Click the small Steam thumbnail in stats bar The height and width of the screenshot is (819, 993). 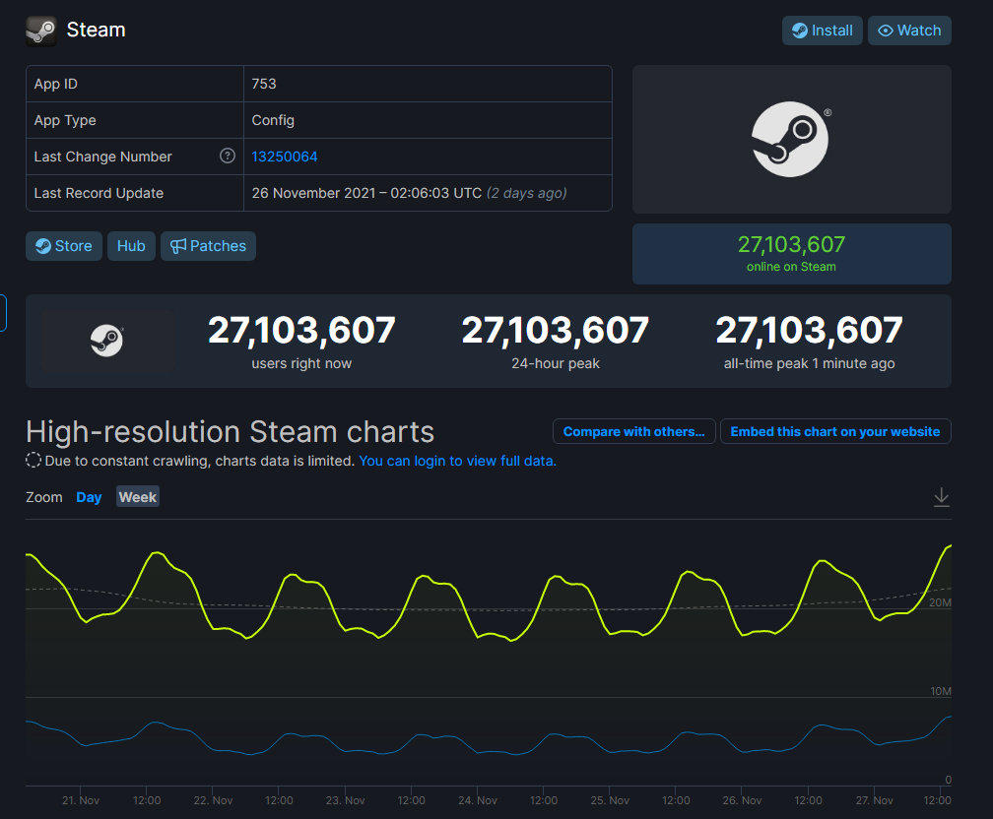[106, 341]
